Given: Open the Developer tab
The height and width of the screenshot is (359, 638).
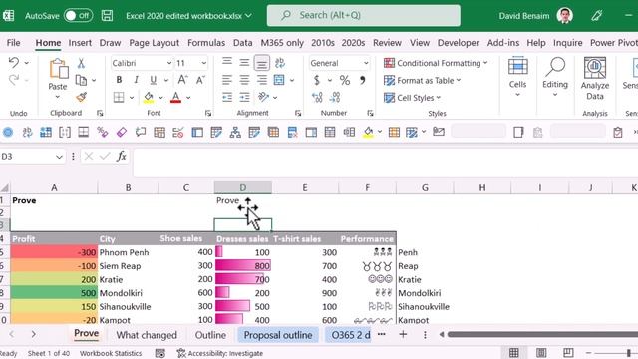Looking at the screenshot, I should pos(459,43).
